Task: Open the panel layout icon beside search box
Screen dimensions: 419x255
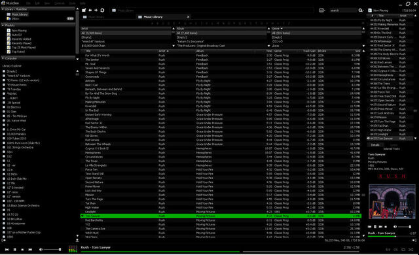Action: point(321,10)
